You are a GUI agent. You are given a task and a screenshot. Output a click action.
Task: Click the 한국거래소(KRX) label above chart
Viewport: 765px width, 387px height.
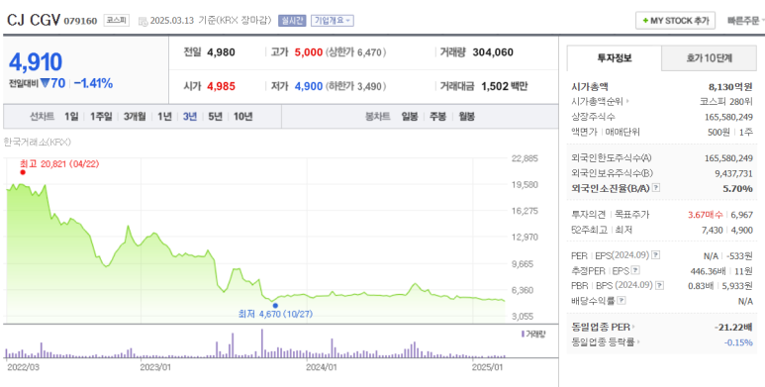tap(37, 142)
